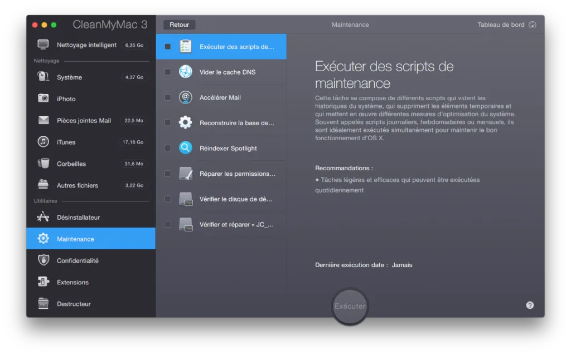The width and height of the screenshot is (571, 355).
Task: Open the Destructeur utility
Action: [91, 303]
